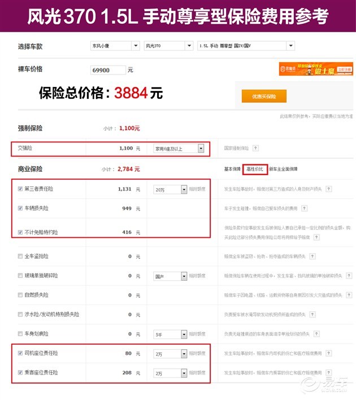Open the 5千 dropdown for 车身划痕险
This screenshot has height=400, width=356.
(x=170, y=334)
